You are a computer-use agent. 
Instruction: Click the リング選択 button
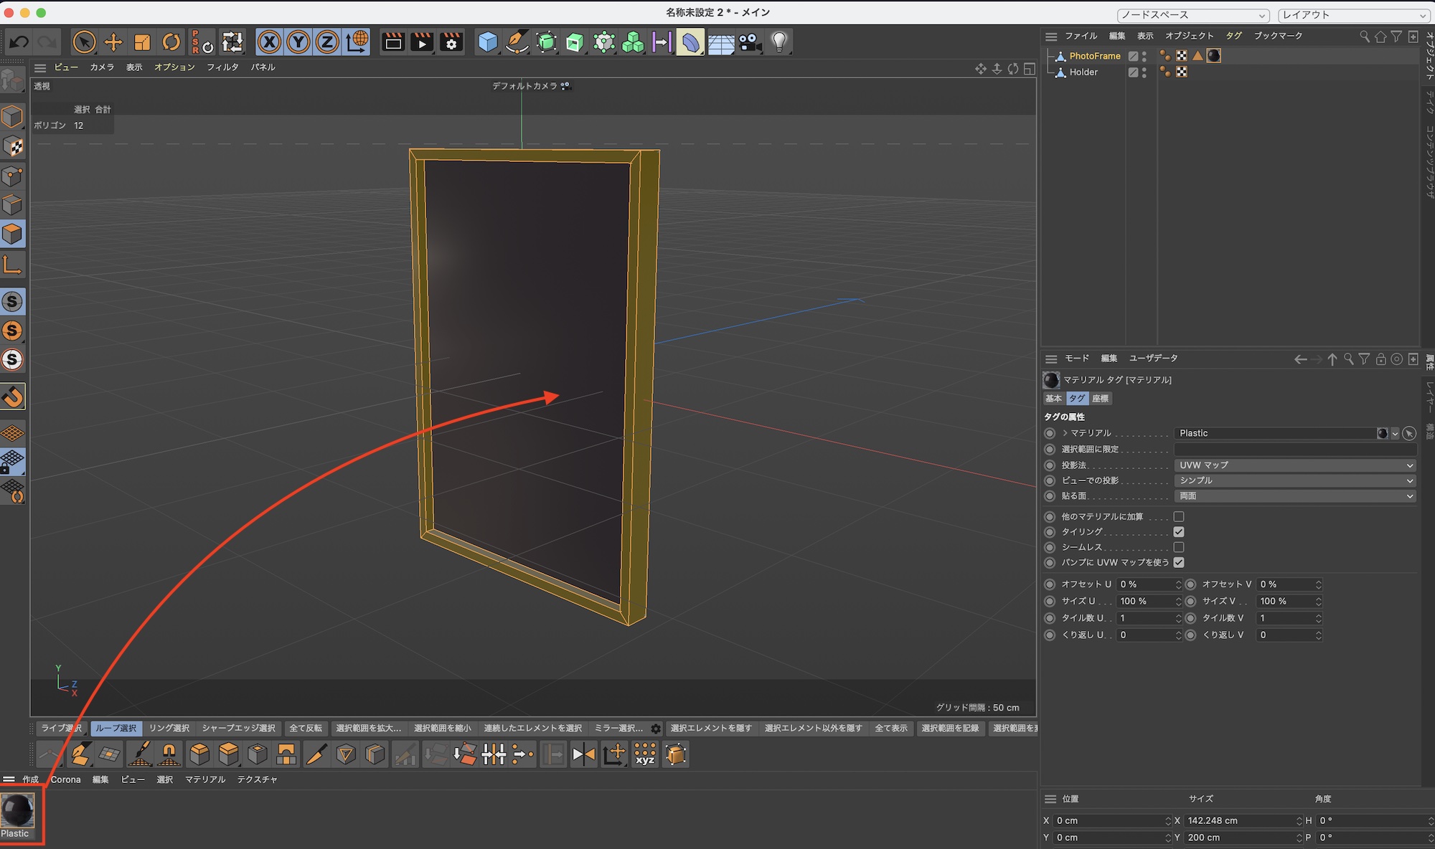(169, 729)
